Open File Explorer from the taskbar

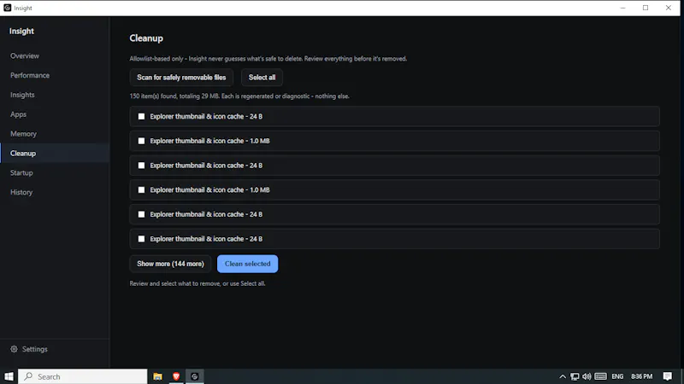click(157, 376)
